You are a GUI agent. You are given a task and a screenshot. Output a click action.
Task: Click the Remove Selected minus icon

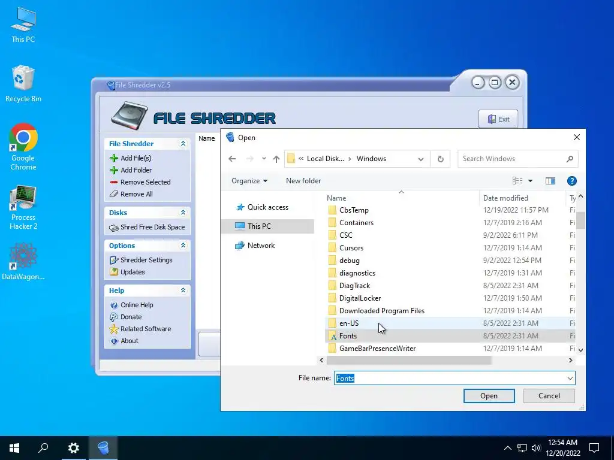pos(114,182)
